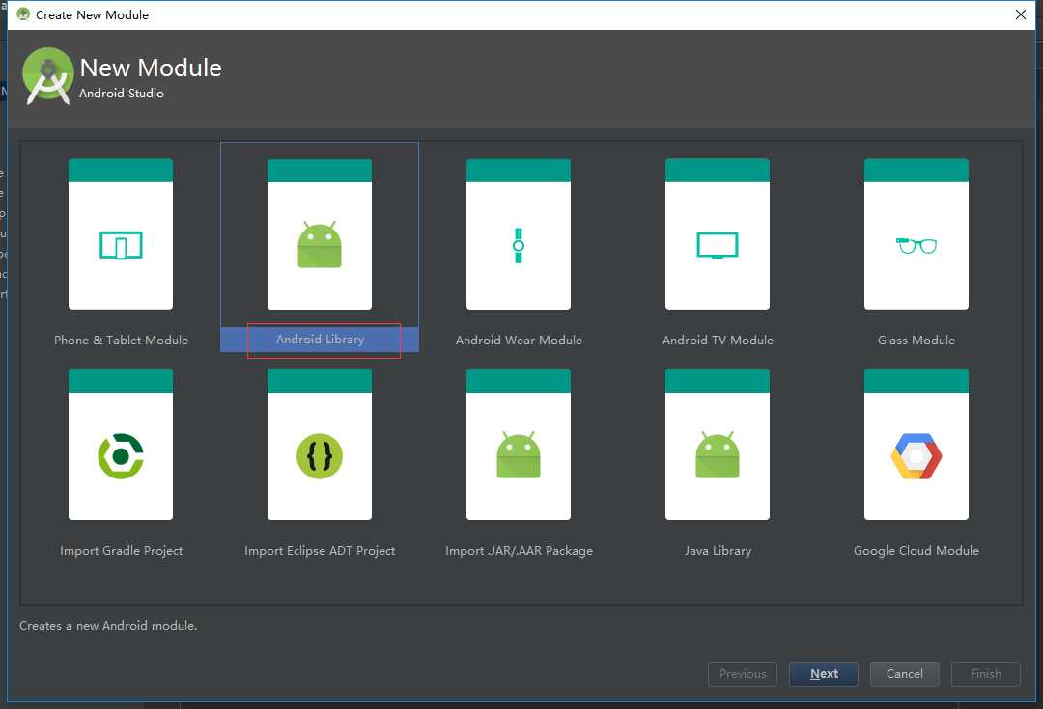Viewport: 1043px width, 709px height.
Task: Click the 'Android TV Module' label
Action: tap(718, 341)
